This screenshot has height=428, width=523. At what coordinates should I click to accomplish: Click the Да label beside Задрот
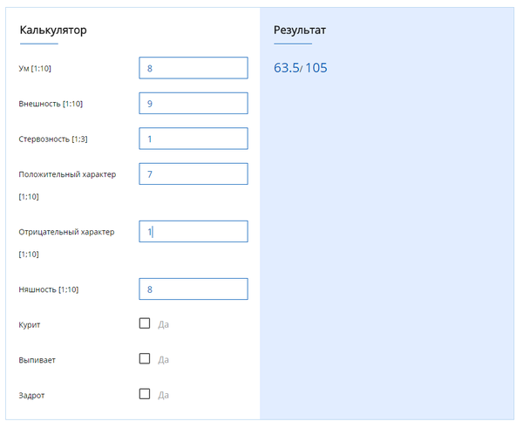pos(163,394)
